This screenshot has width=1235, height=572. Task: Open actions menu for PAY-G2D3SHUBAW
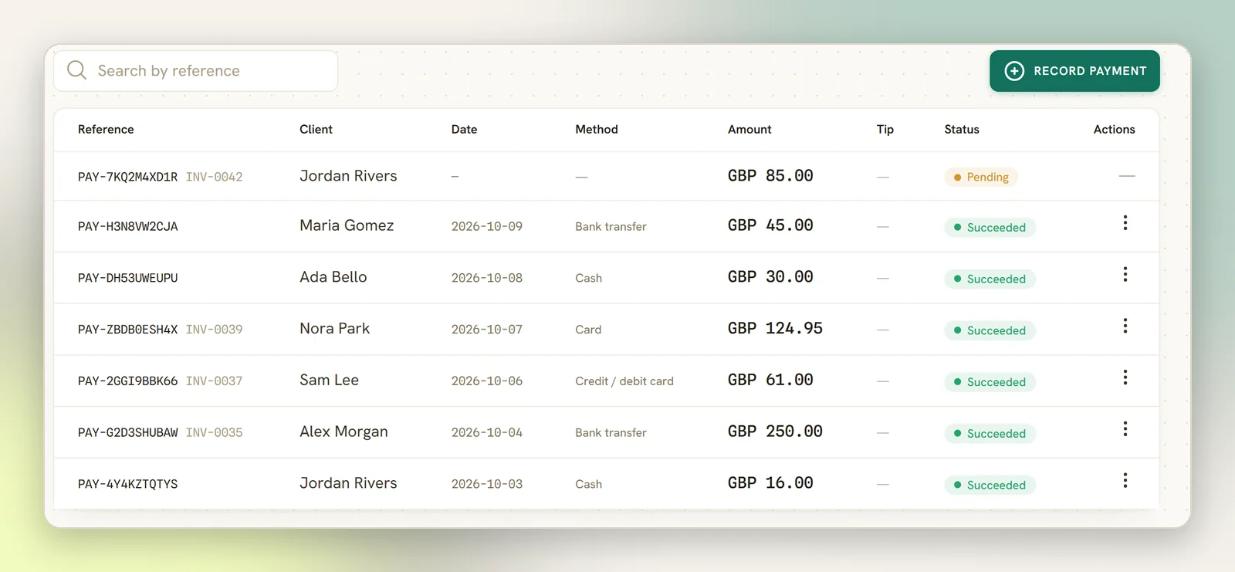(1125, 429)
